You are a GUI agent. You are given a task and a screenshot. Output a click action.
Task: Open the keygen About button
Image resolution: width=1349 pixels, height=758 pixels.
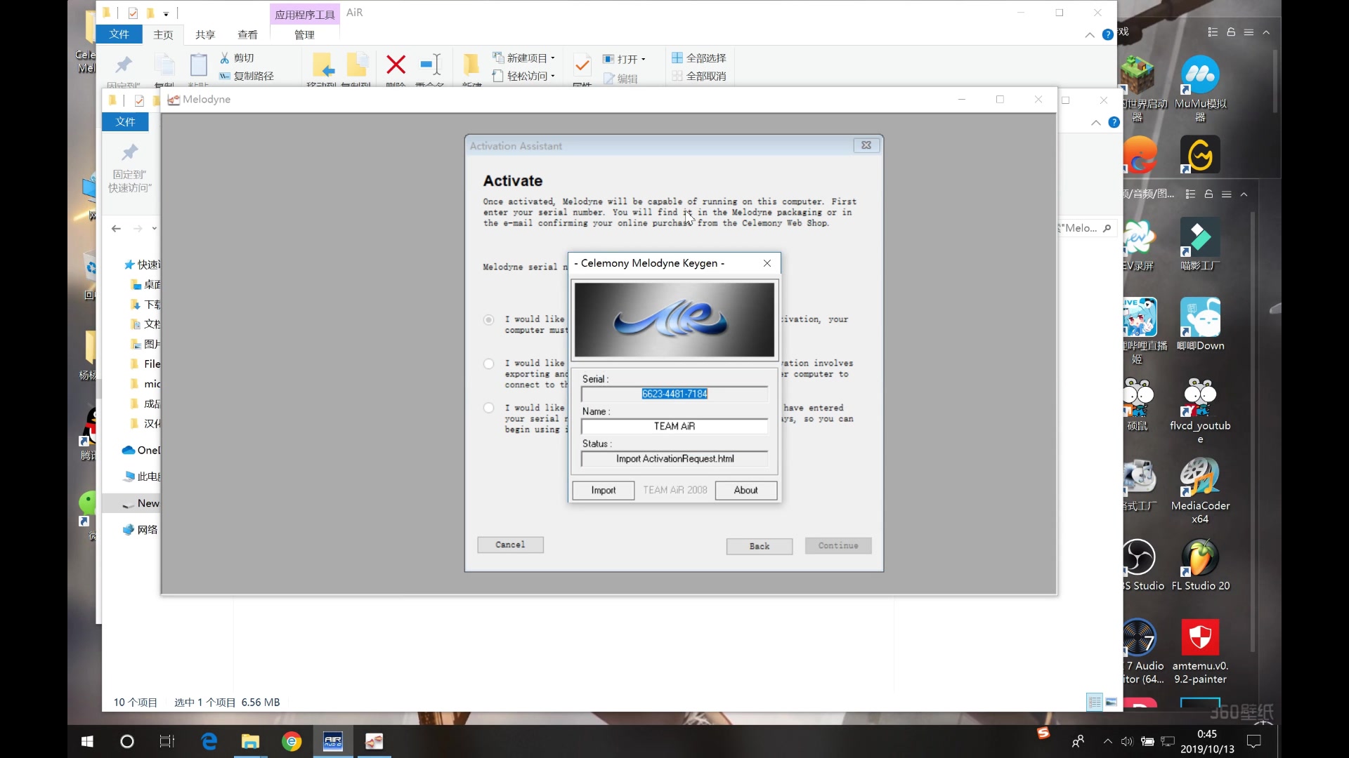point(745,490)
